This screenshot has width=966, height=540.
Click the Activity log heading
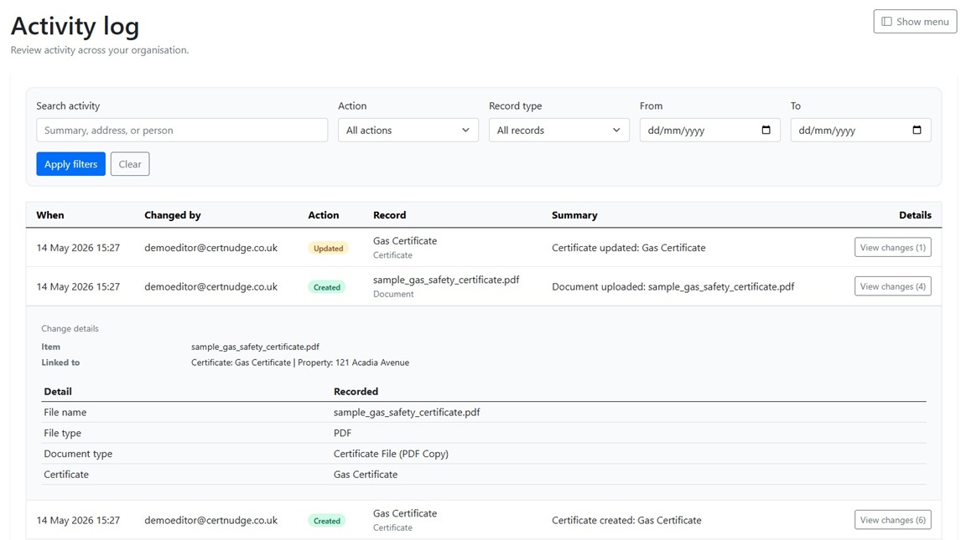[75, 27]
